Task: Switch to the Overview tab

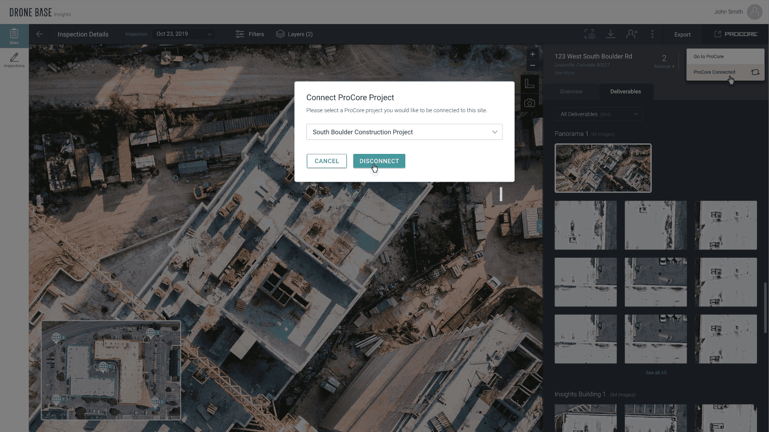Action: [571, 92]
